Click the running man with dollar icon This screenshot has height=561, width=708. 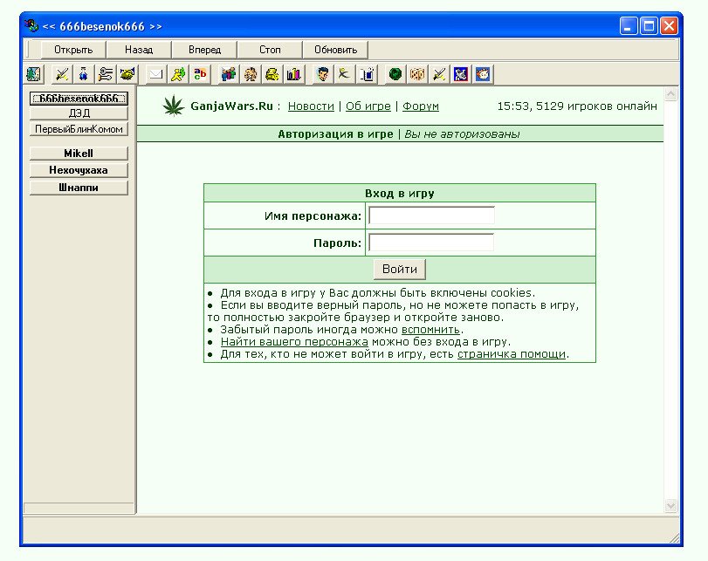click(x=178, y=74)
